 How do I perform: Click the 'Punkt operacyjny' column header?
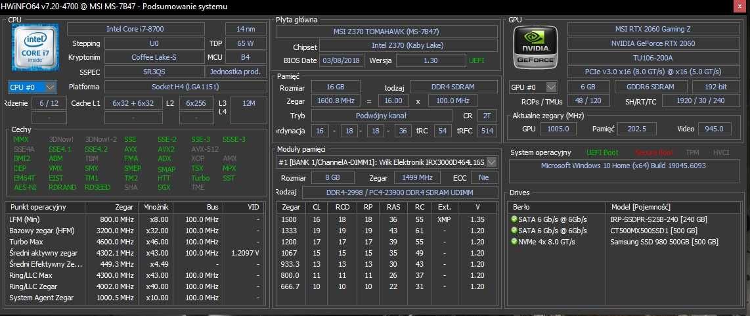point(45,207)
